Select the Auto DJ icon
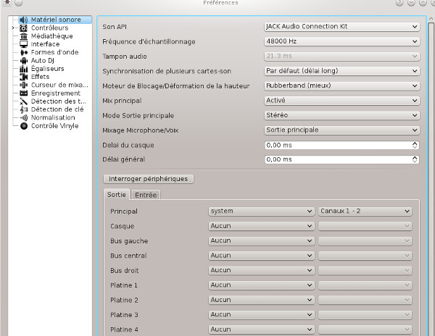The width and height of the screenshot is (435, 336). [24, 60]
